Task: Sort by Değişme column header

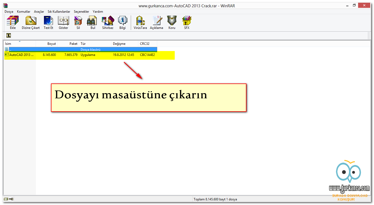Action: [x=125, y=43]
